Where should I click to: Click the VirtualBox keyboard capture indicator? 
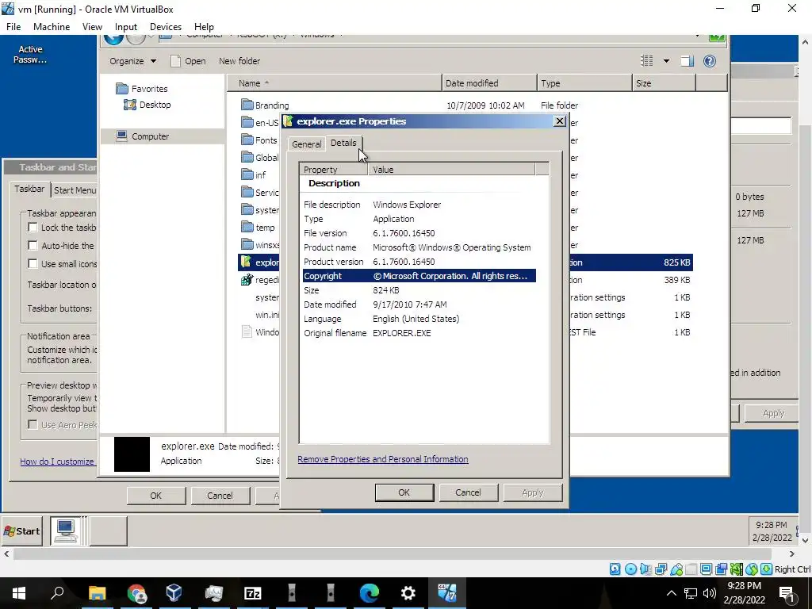click(767, 569)
